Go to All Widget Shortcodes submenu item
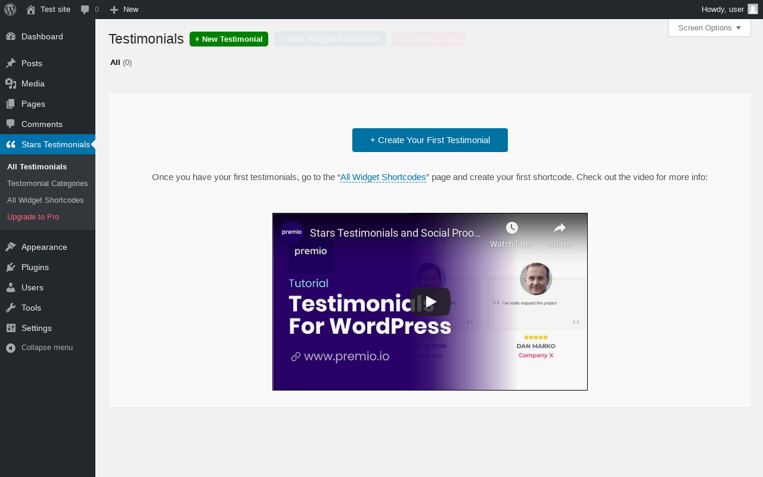Image resolution: width=763 pixels, height=477 pixels. point(45,200)
